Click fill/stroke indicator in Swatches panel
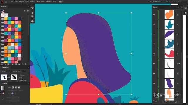 tap(3, 11)
